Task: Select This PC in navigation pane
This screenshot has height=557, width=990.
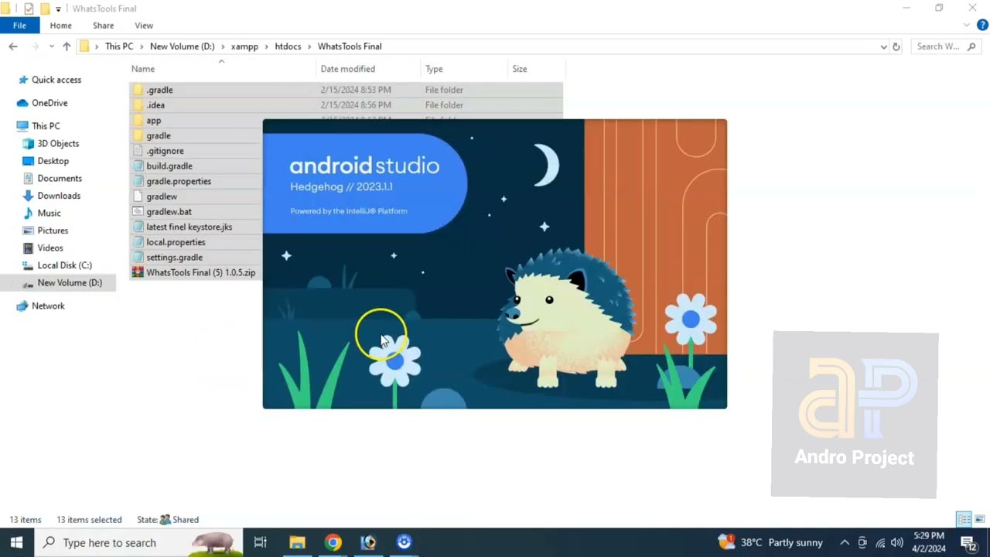Action: click(x=46, y=126)
